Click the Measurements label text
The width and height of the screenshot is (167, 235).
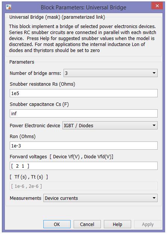pyautogui.click(x=25, y=198)
